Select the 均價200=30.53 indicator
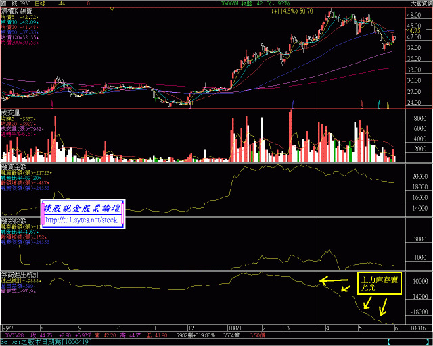433x346 pixels. 20,43
